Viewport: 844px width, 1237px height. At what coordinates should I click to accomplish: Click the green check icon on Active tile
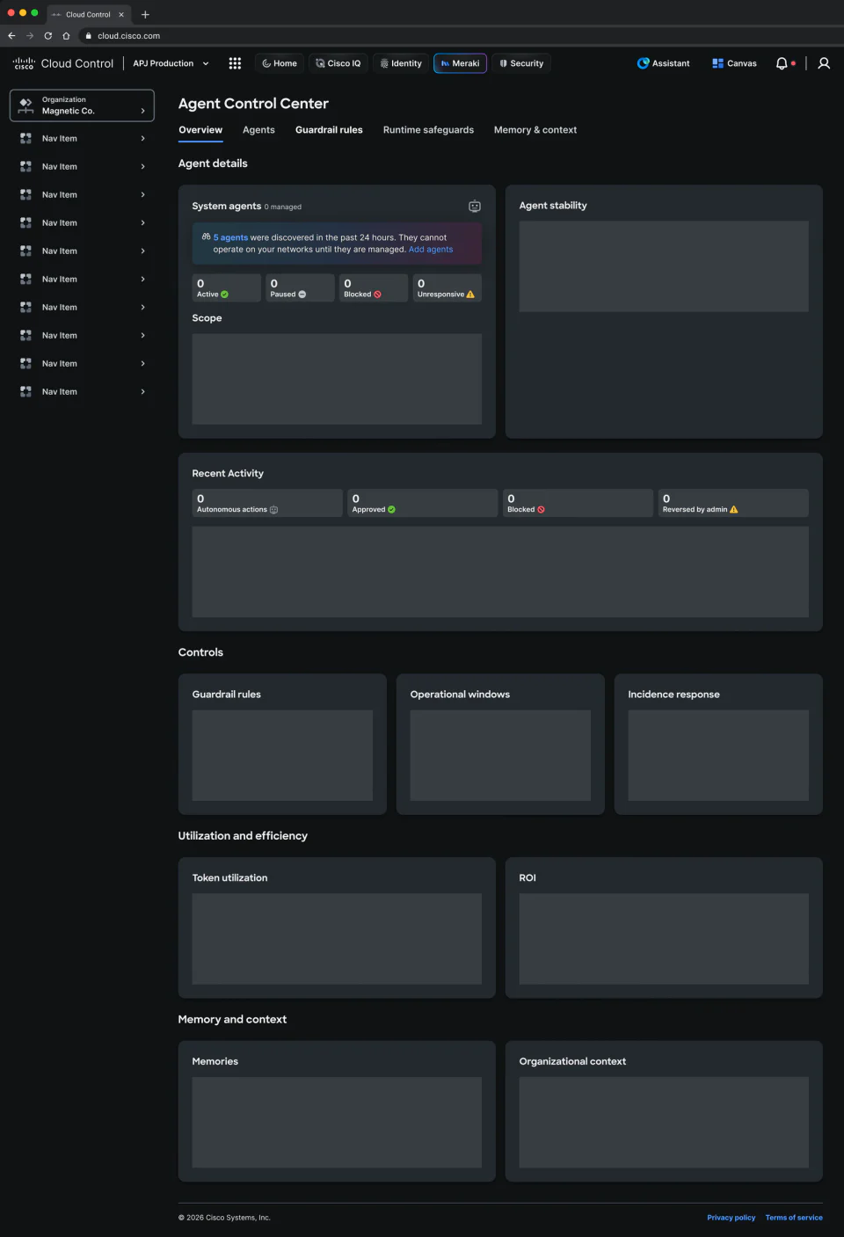[x=224, y=295]
